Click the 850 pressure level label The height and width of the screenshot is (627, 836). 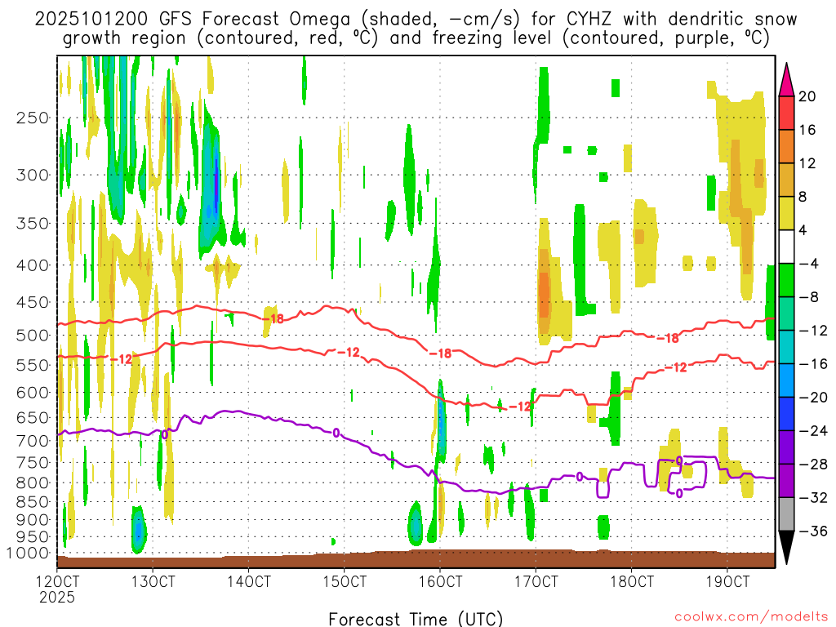tap(33, 502)
